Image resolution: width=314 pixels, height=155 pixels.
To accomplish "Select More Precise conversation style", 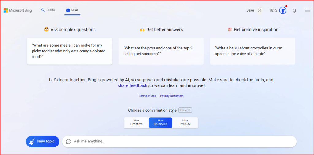I will click(185, 123).
